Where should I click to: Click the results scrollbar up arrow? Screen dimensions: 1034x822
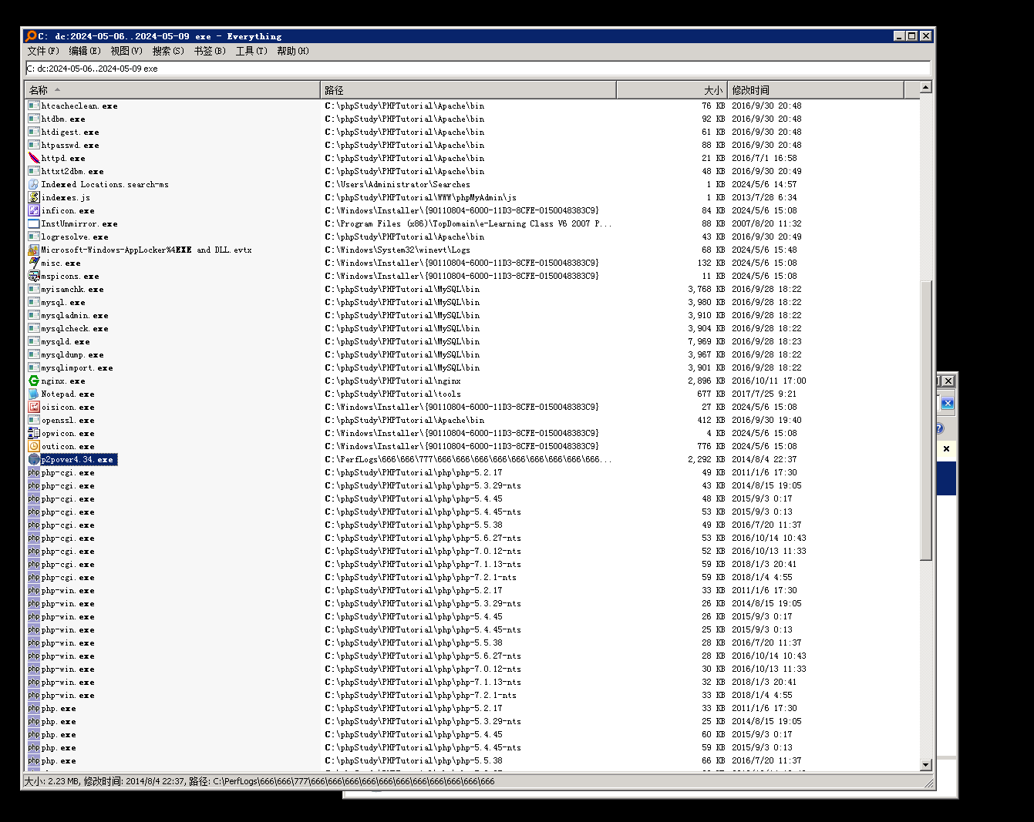pyautogui.click(x=926, y=88)
